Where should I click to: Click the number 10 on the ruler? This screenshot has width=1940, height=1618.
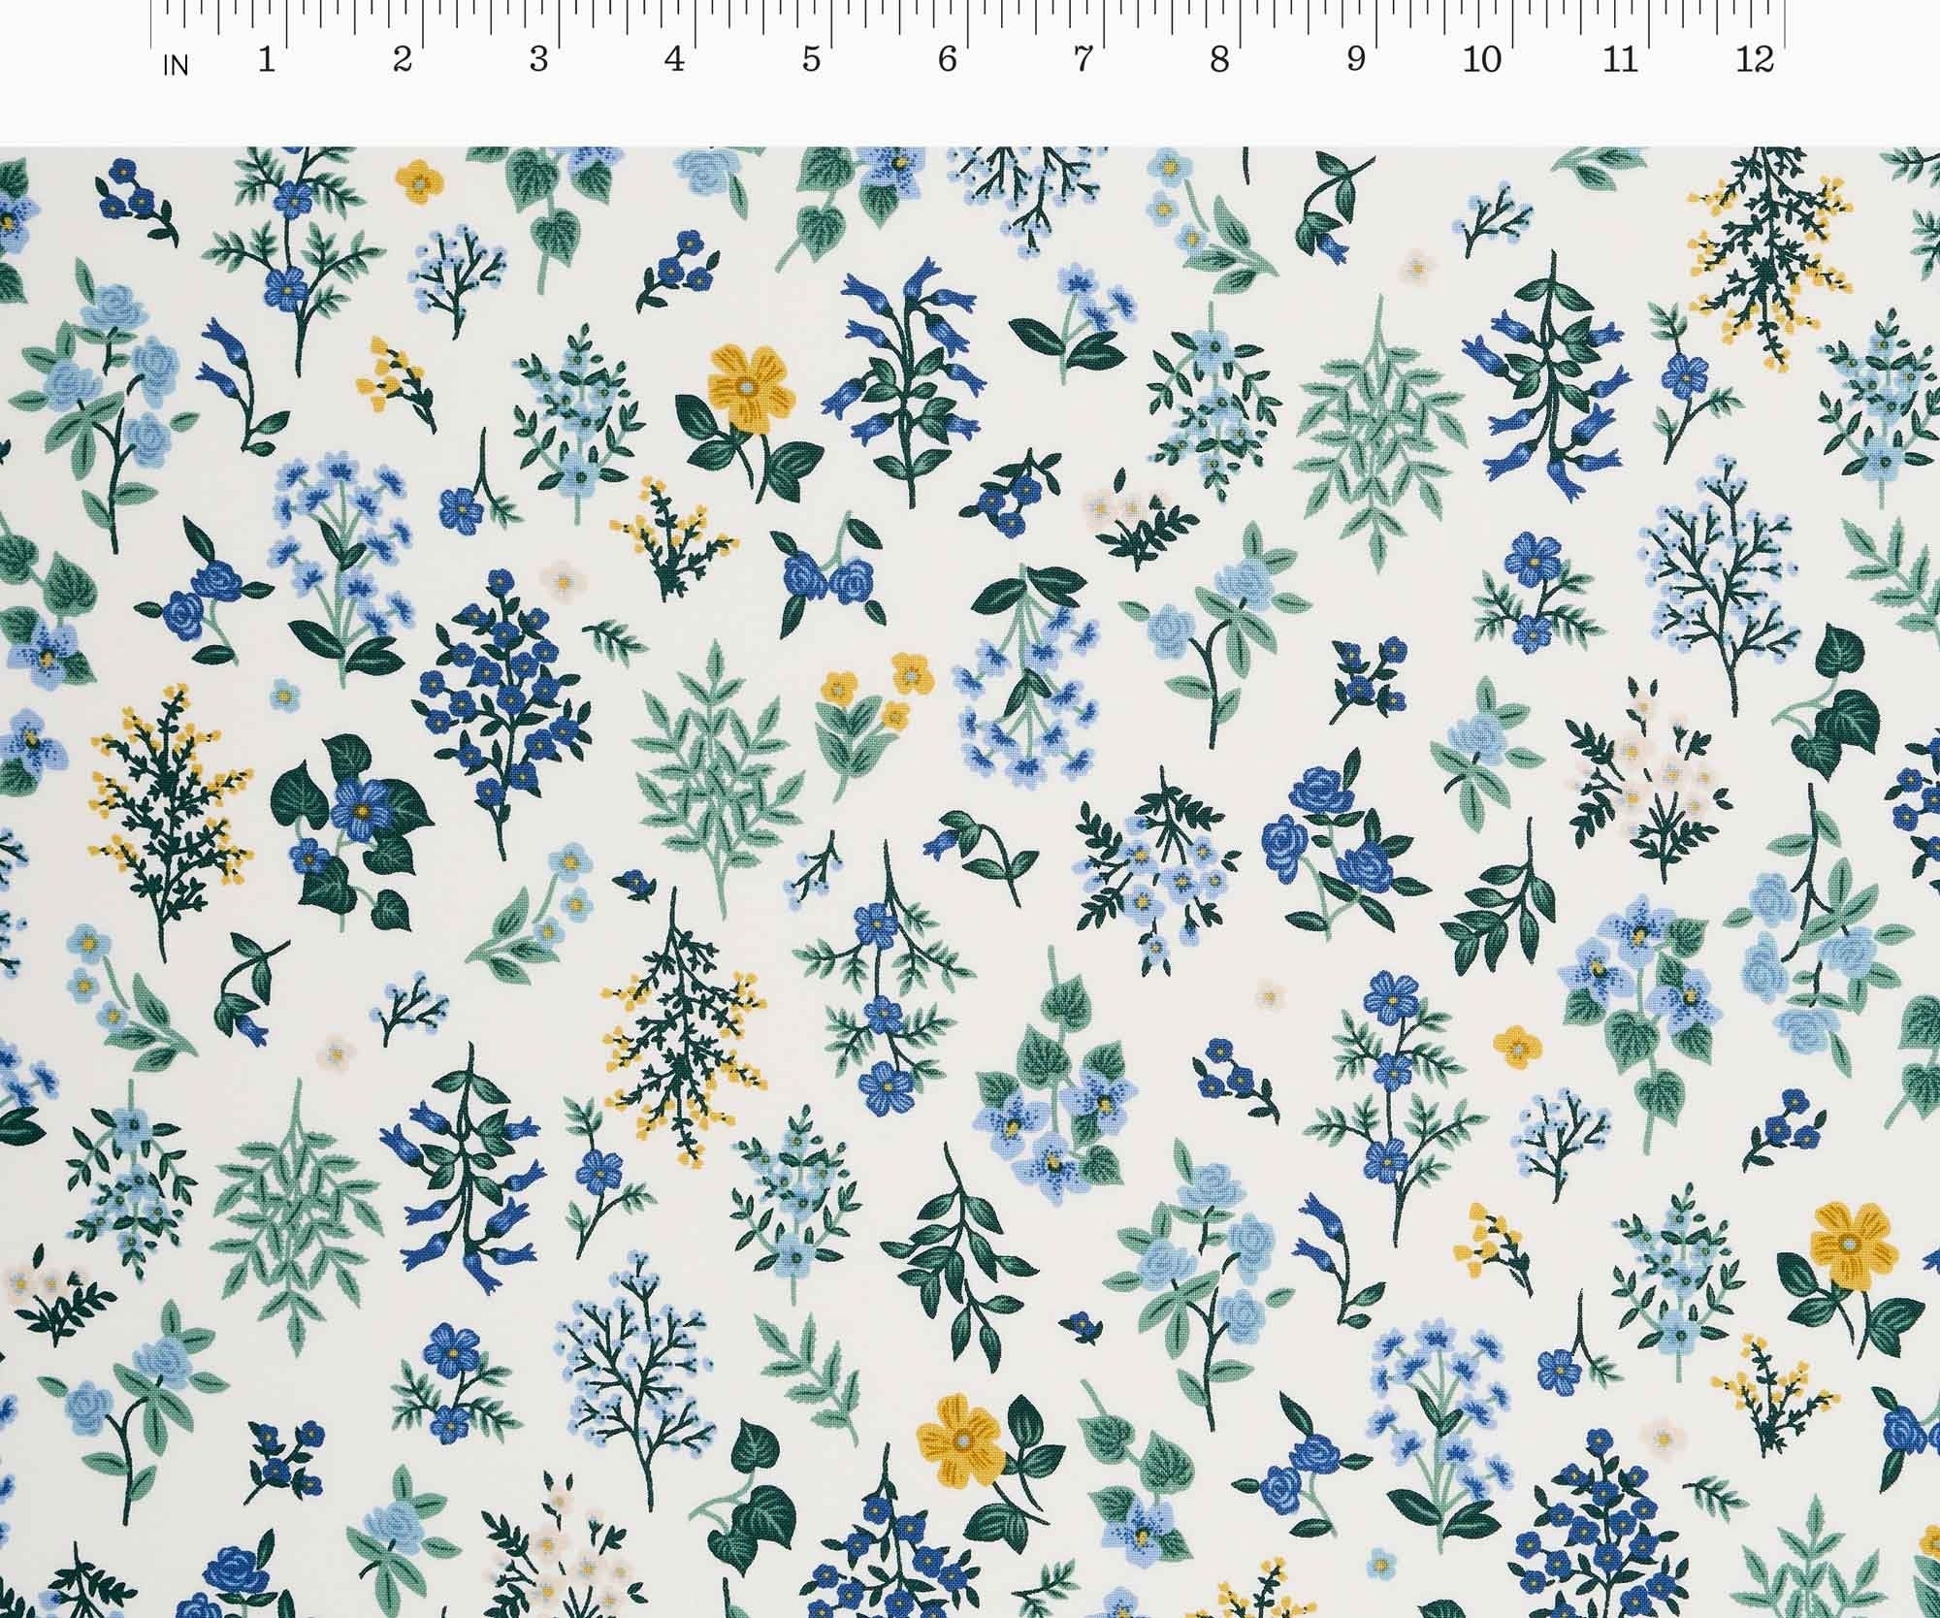(x=1482, y=60)
